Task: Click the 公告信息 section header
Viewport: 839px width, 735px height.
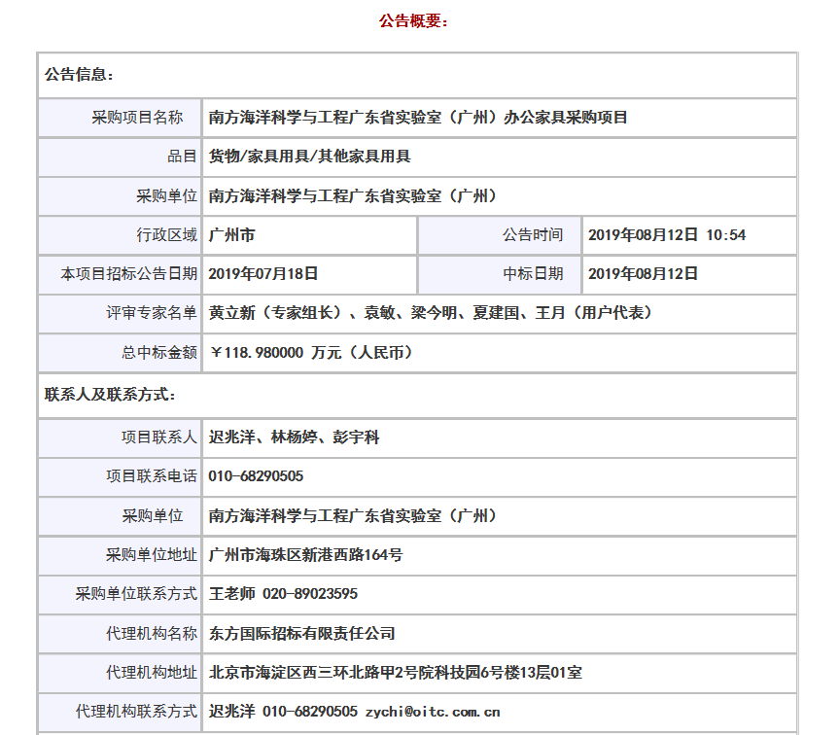Action: tap(80, 75)
